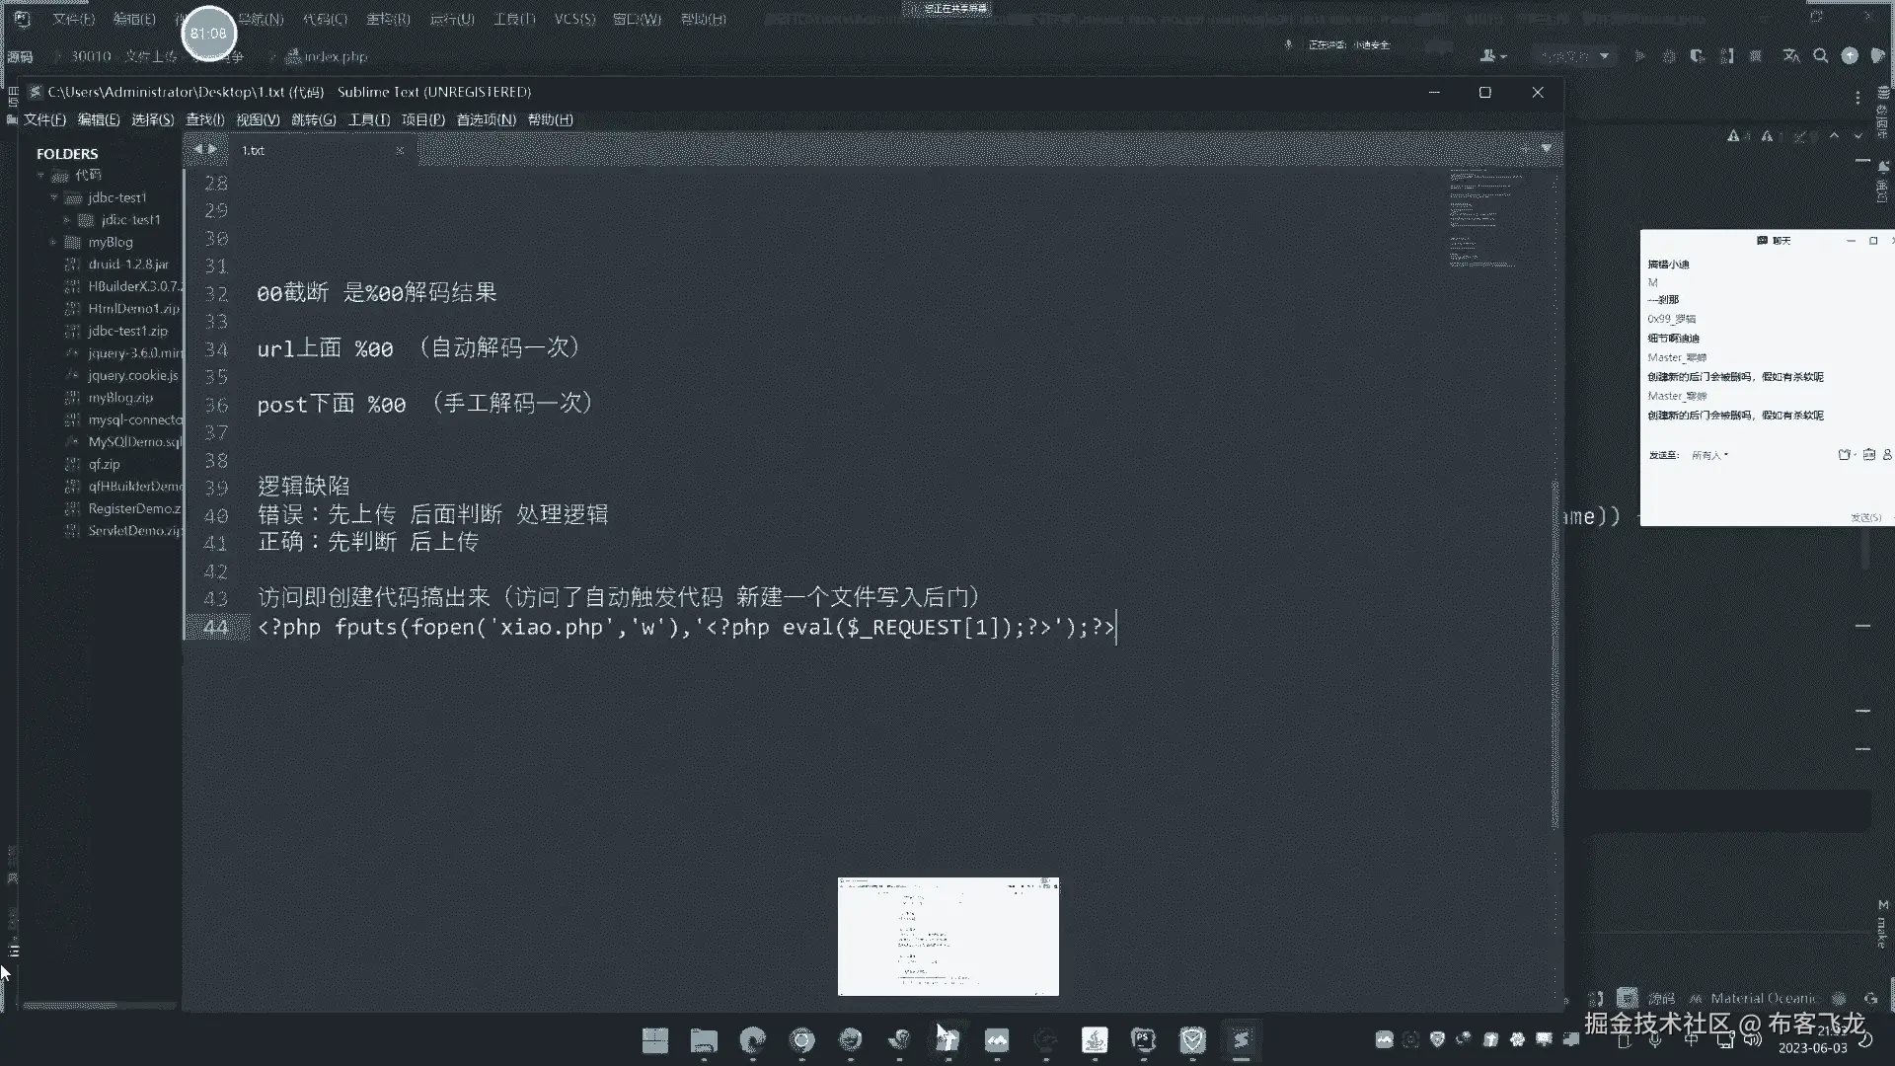1895x1066 pixels.
Task: Open Chrome from the taskbar
Action: (801, 1040)
